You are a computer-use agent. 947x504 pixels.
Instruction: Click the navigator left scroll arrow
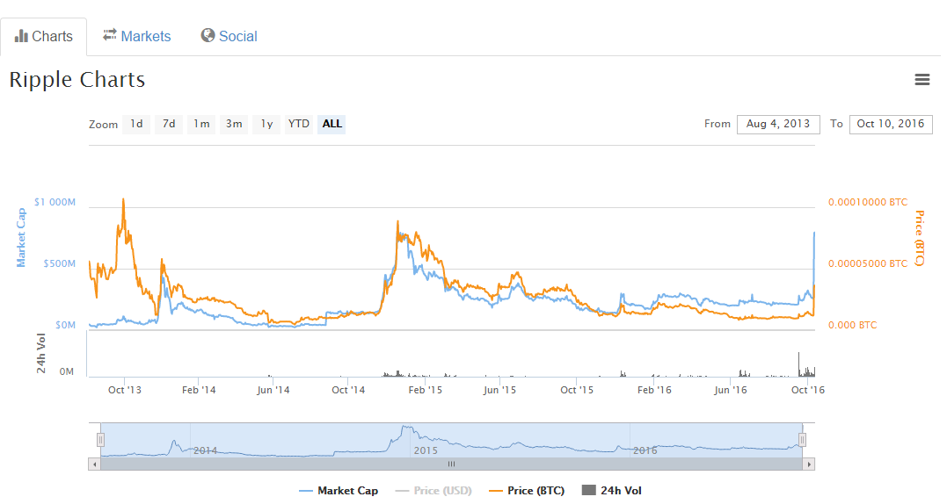pos(94,464)
